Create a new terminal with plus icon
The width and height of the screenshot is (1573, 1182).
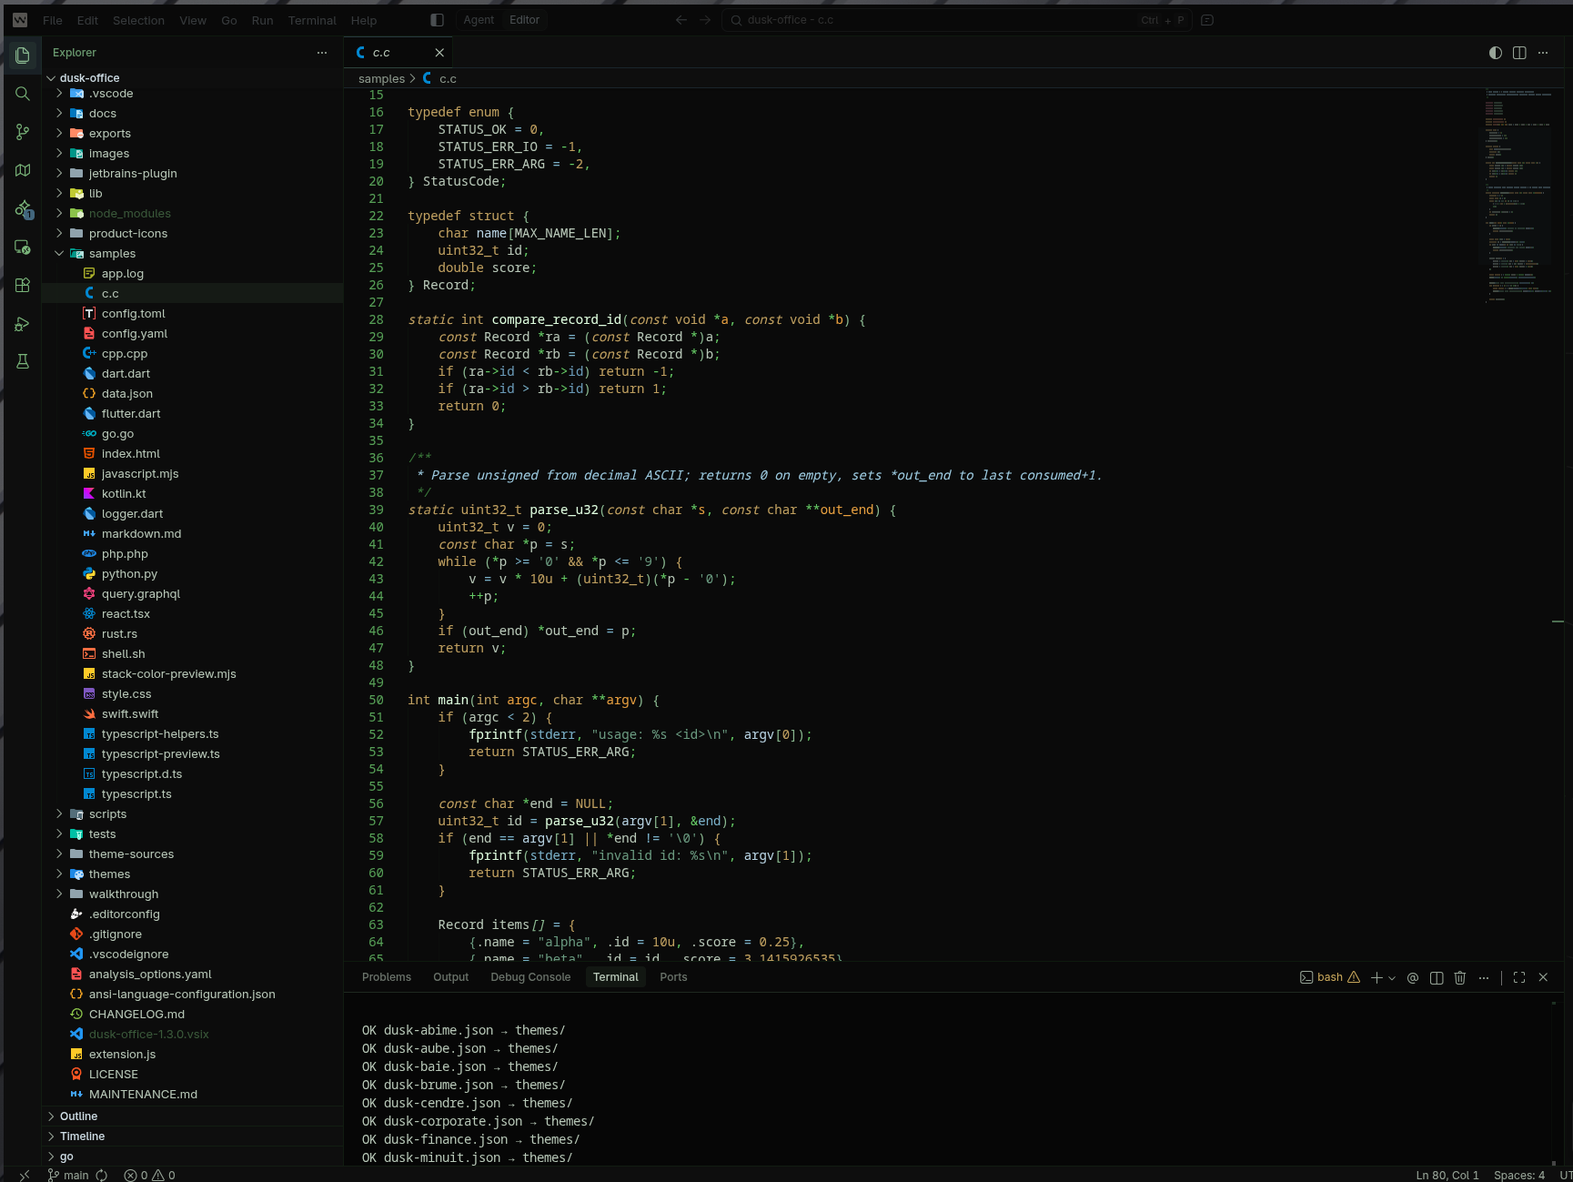[x=1376, y=977]
